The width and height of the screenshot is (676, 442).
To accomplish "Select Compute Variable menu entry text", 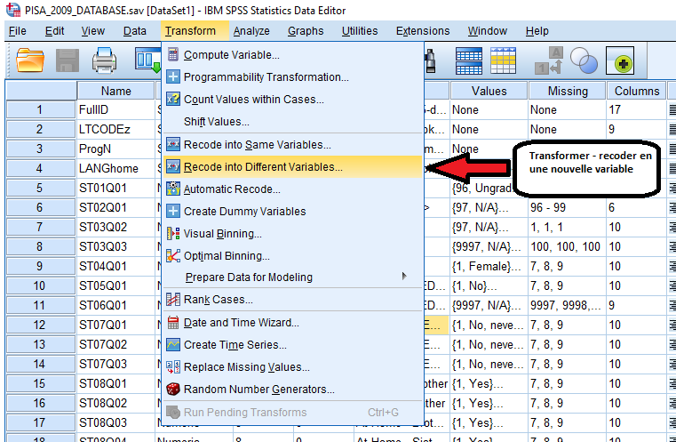I will tap(232, 55).
